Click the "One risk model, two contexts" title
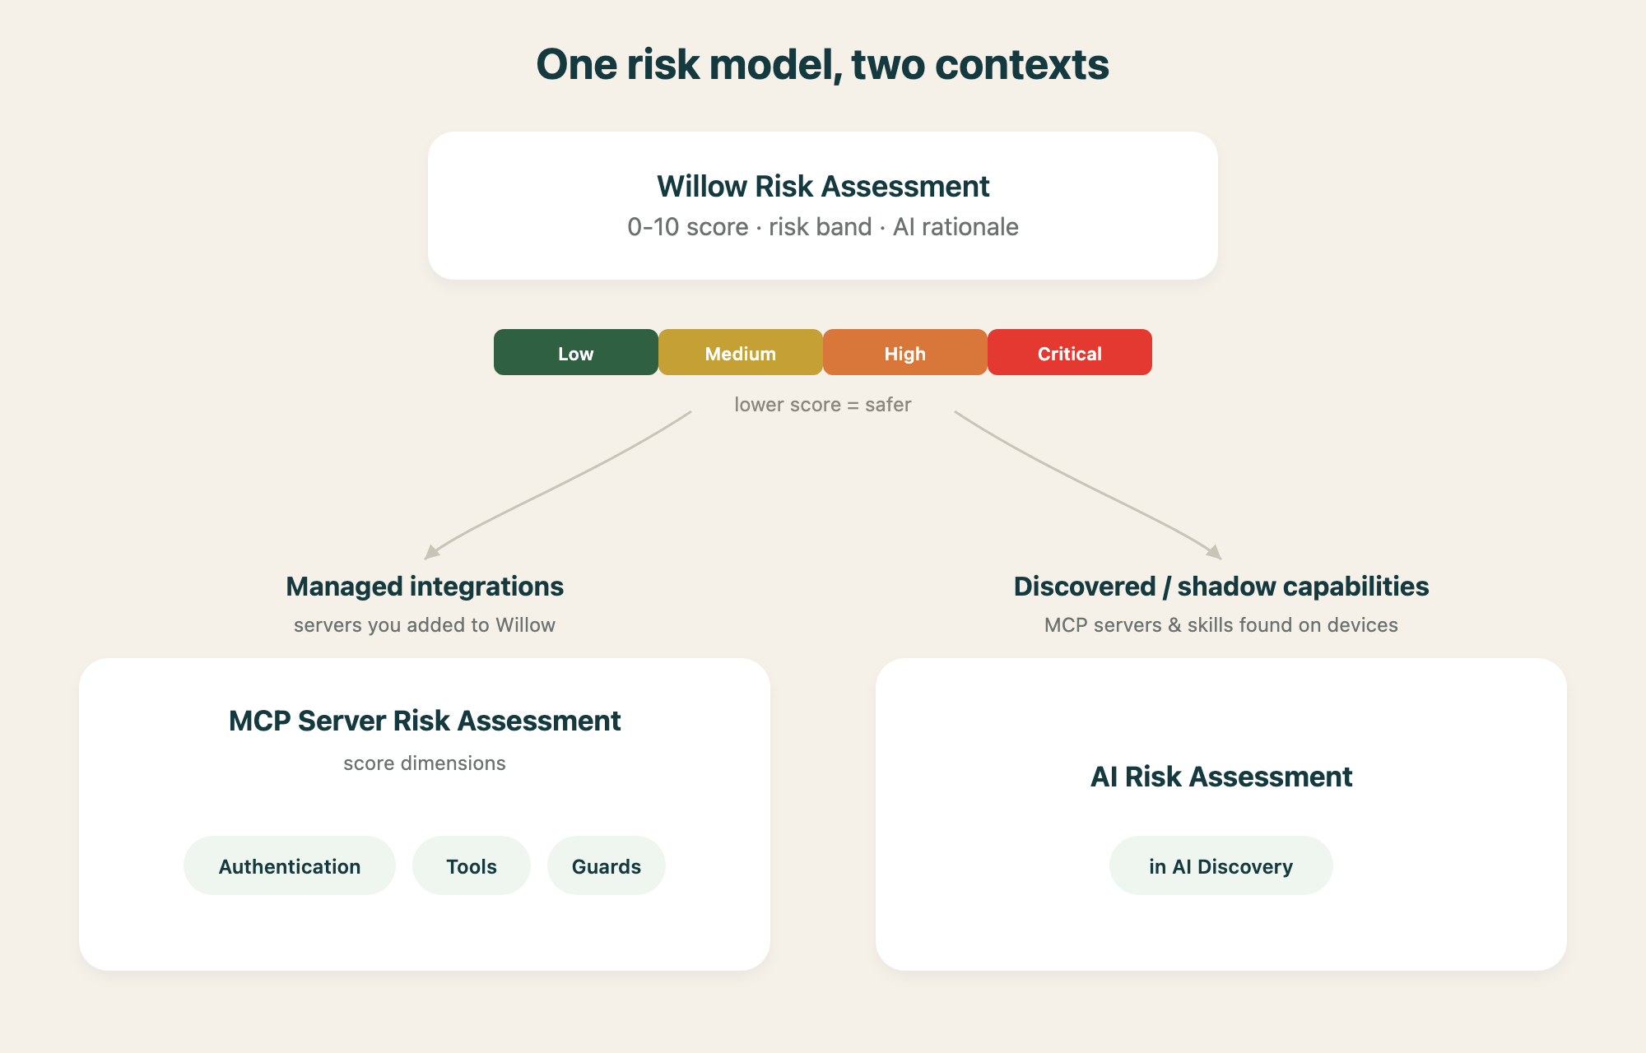 click(x=823, y=64)
